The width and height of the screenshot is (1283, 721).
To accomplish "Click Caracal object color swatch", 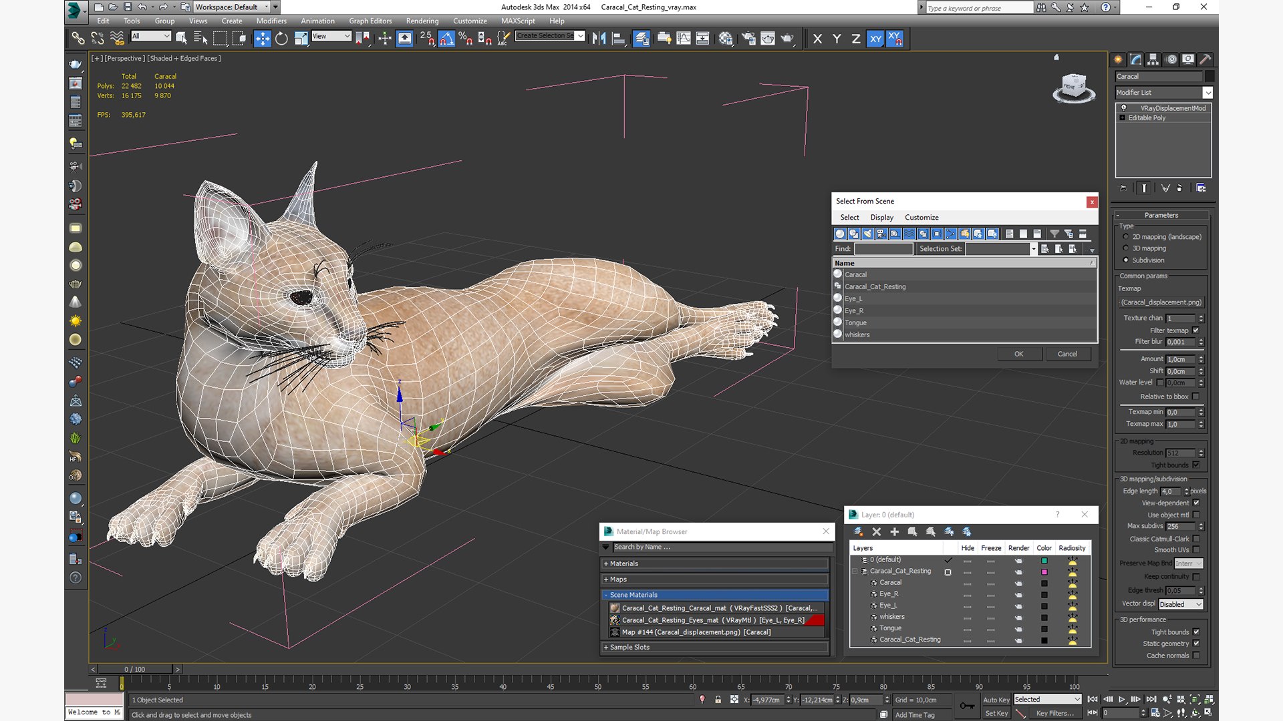I will pyautogui.click(x=1210, y=76).
